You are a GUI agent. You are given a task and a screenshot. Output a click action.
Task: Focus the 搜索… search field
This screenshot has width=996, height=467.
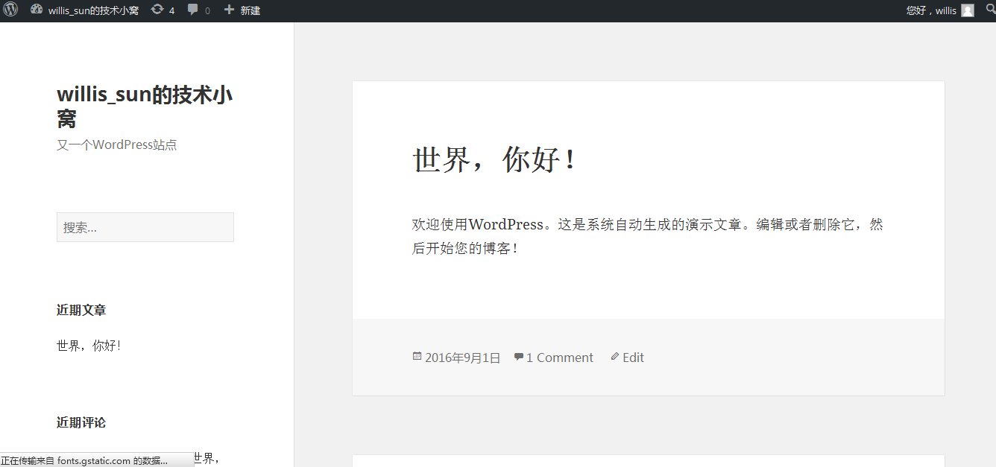(145, 227)
